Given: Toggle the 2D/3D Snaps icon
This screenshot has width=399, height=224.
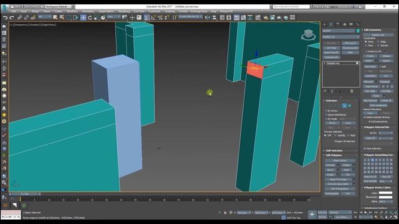Looking at the screenshot, I should (147, 17).
